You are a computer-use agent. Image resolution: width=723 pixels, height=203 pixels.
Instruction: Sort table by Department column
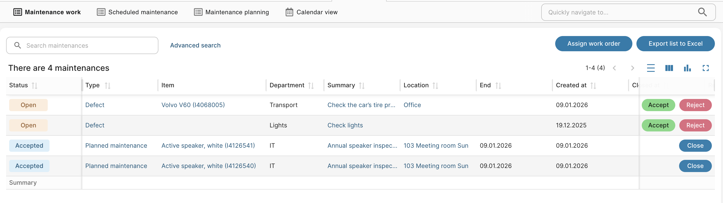(311, 86)
